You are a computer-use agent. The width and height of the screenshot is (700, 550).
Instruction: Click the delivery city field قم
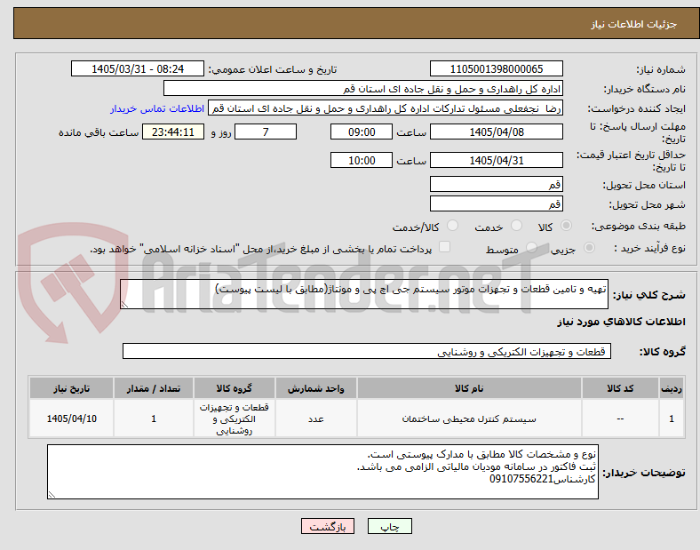coord(497,203)
